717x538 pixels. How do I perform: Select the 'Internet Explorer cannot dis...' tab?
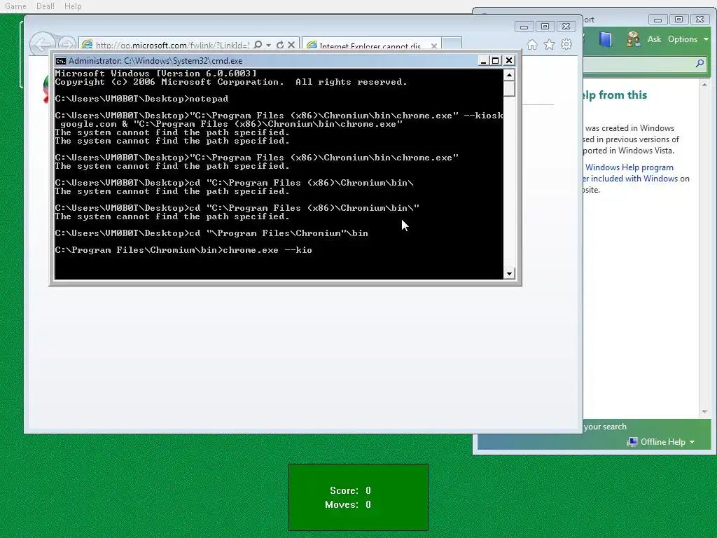pos(370,46)
